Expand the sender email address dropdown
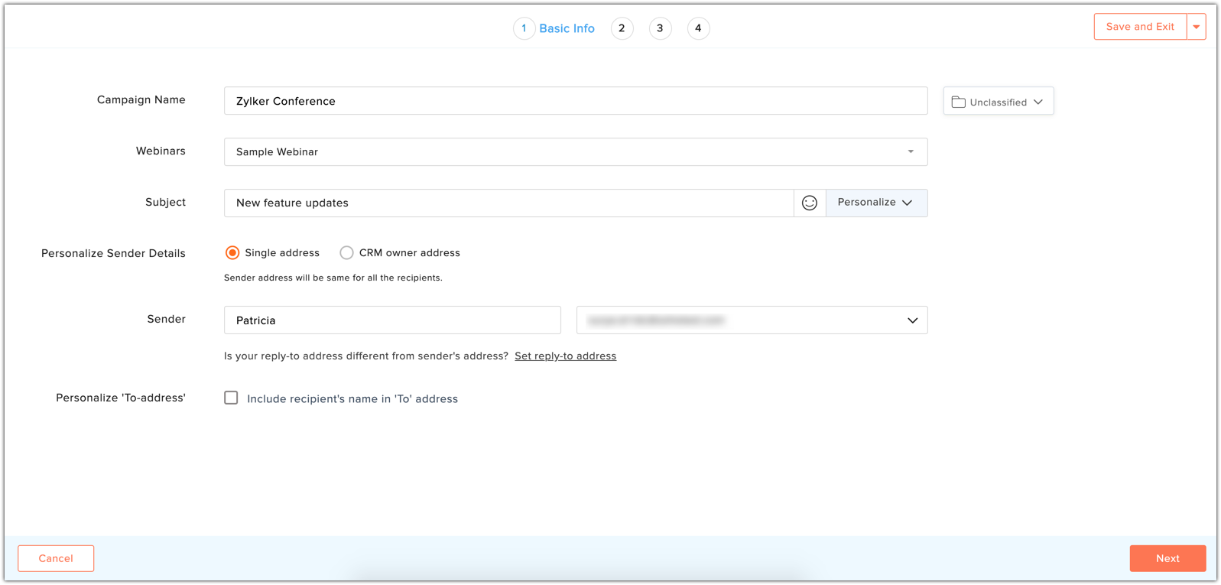The image size is (1221, 585). pyautogui.click(x=752, y=320)
